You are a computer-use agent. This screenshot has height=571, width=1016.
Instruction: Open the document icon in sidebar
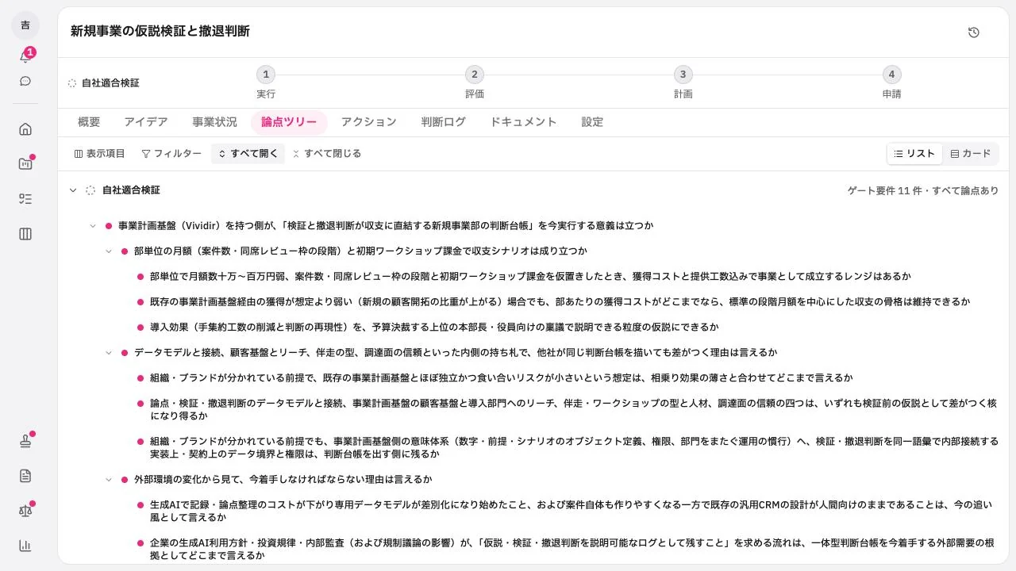25,476
